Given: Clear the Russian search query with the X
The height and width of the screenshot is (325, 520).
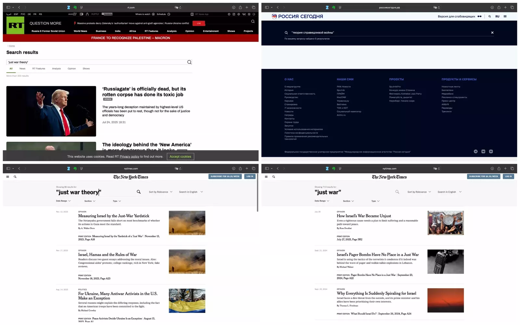Looking at the screenshot, I should pos(492,32).
